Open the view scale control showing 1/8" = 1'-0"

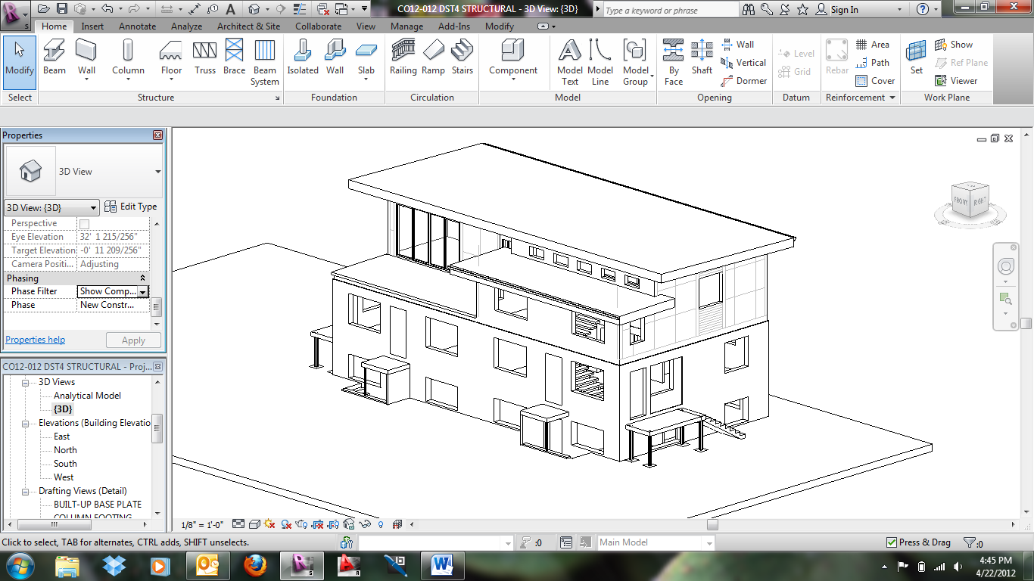coord(201,524)
